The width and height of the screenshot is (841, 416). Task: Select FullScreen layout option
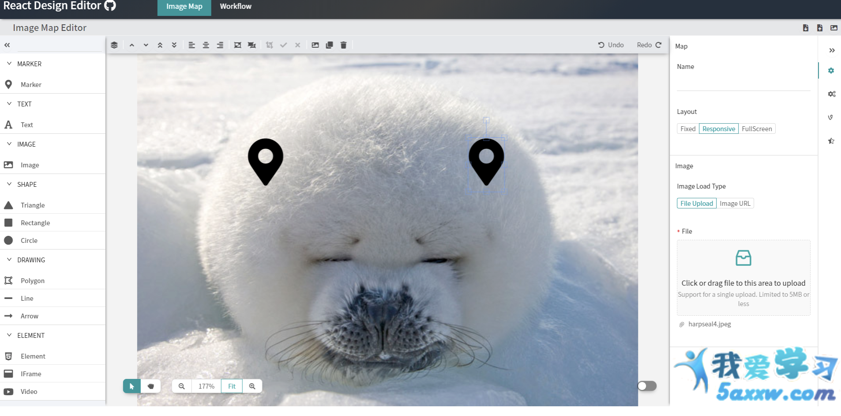757,129
